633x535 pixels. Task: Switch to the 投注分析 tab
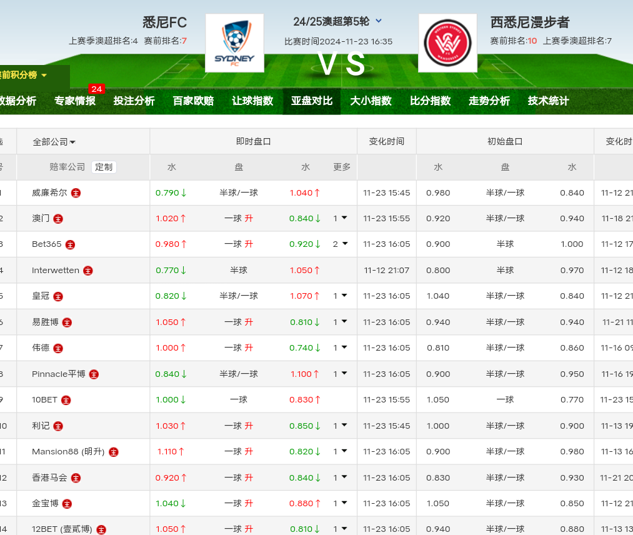[x=134, y=101]
